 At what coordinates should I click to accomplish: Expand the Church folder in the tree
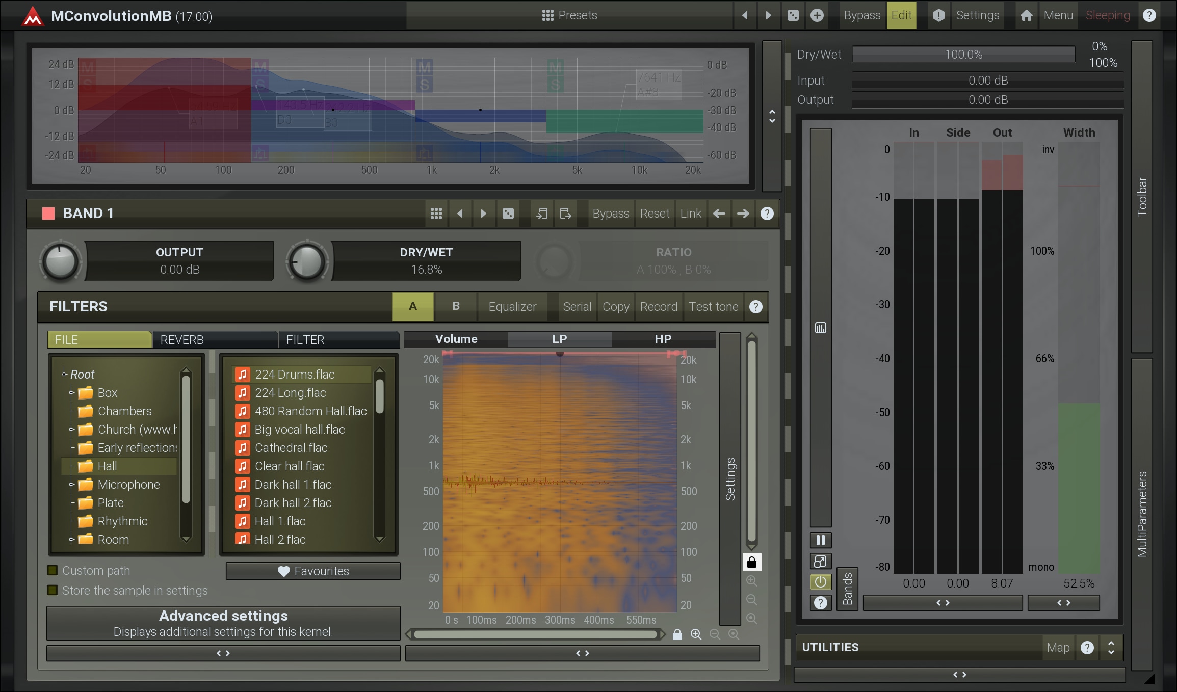click(x=71, y=430)
